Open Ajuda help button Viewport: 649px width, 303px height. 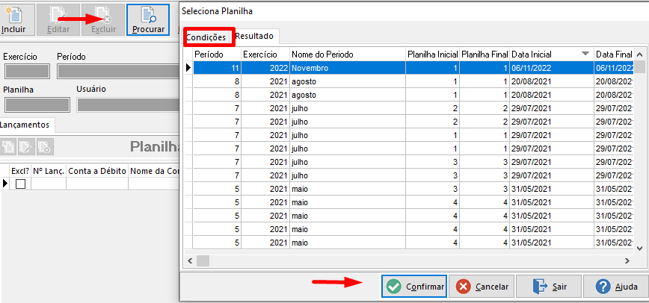[x=616, y=287]
